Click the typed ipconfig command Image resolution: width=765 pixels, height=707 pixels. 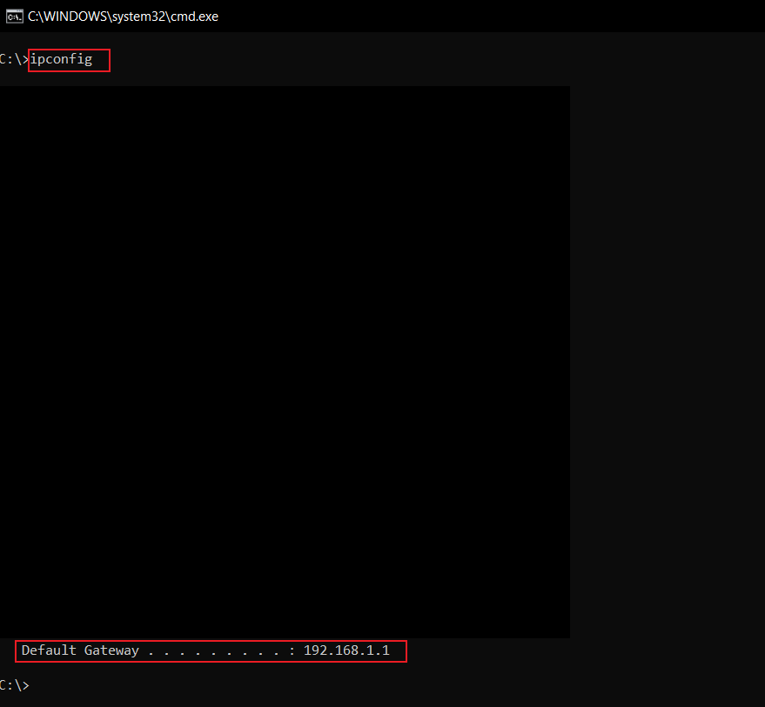[x=61, y=59]
